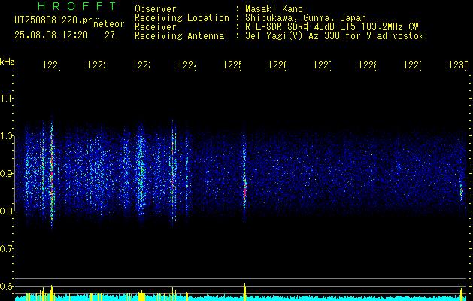Click the 'Receiving Antenna' label
Viewport: 473px width, 301px height.
click(x=180, y=36)
